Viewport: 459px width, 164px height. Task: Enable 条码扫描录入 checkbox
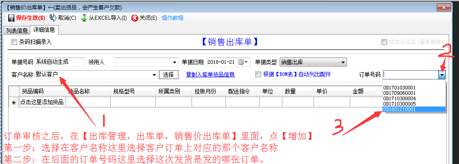(x=14, y=42)
